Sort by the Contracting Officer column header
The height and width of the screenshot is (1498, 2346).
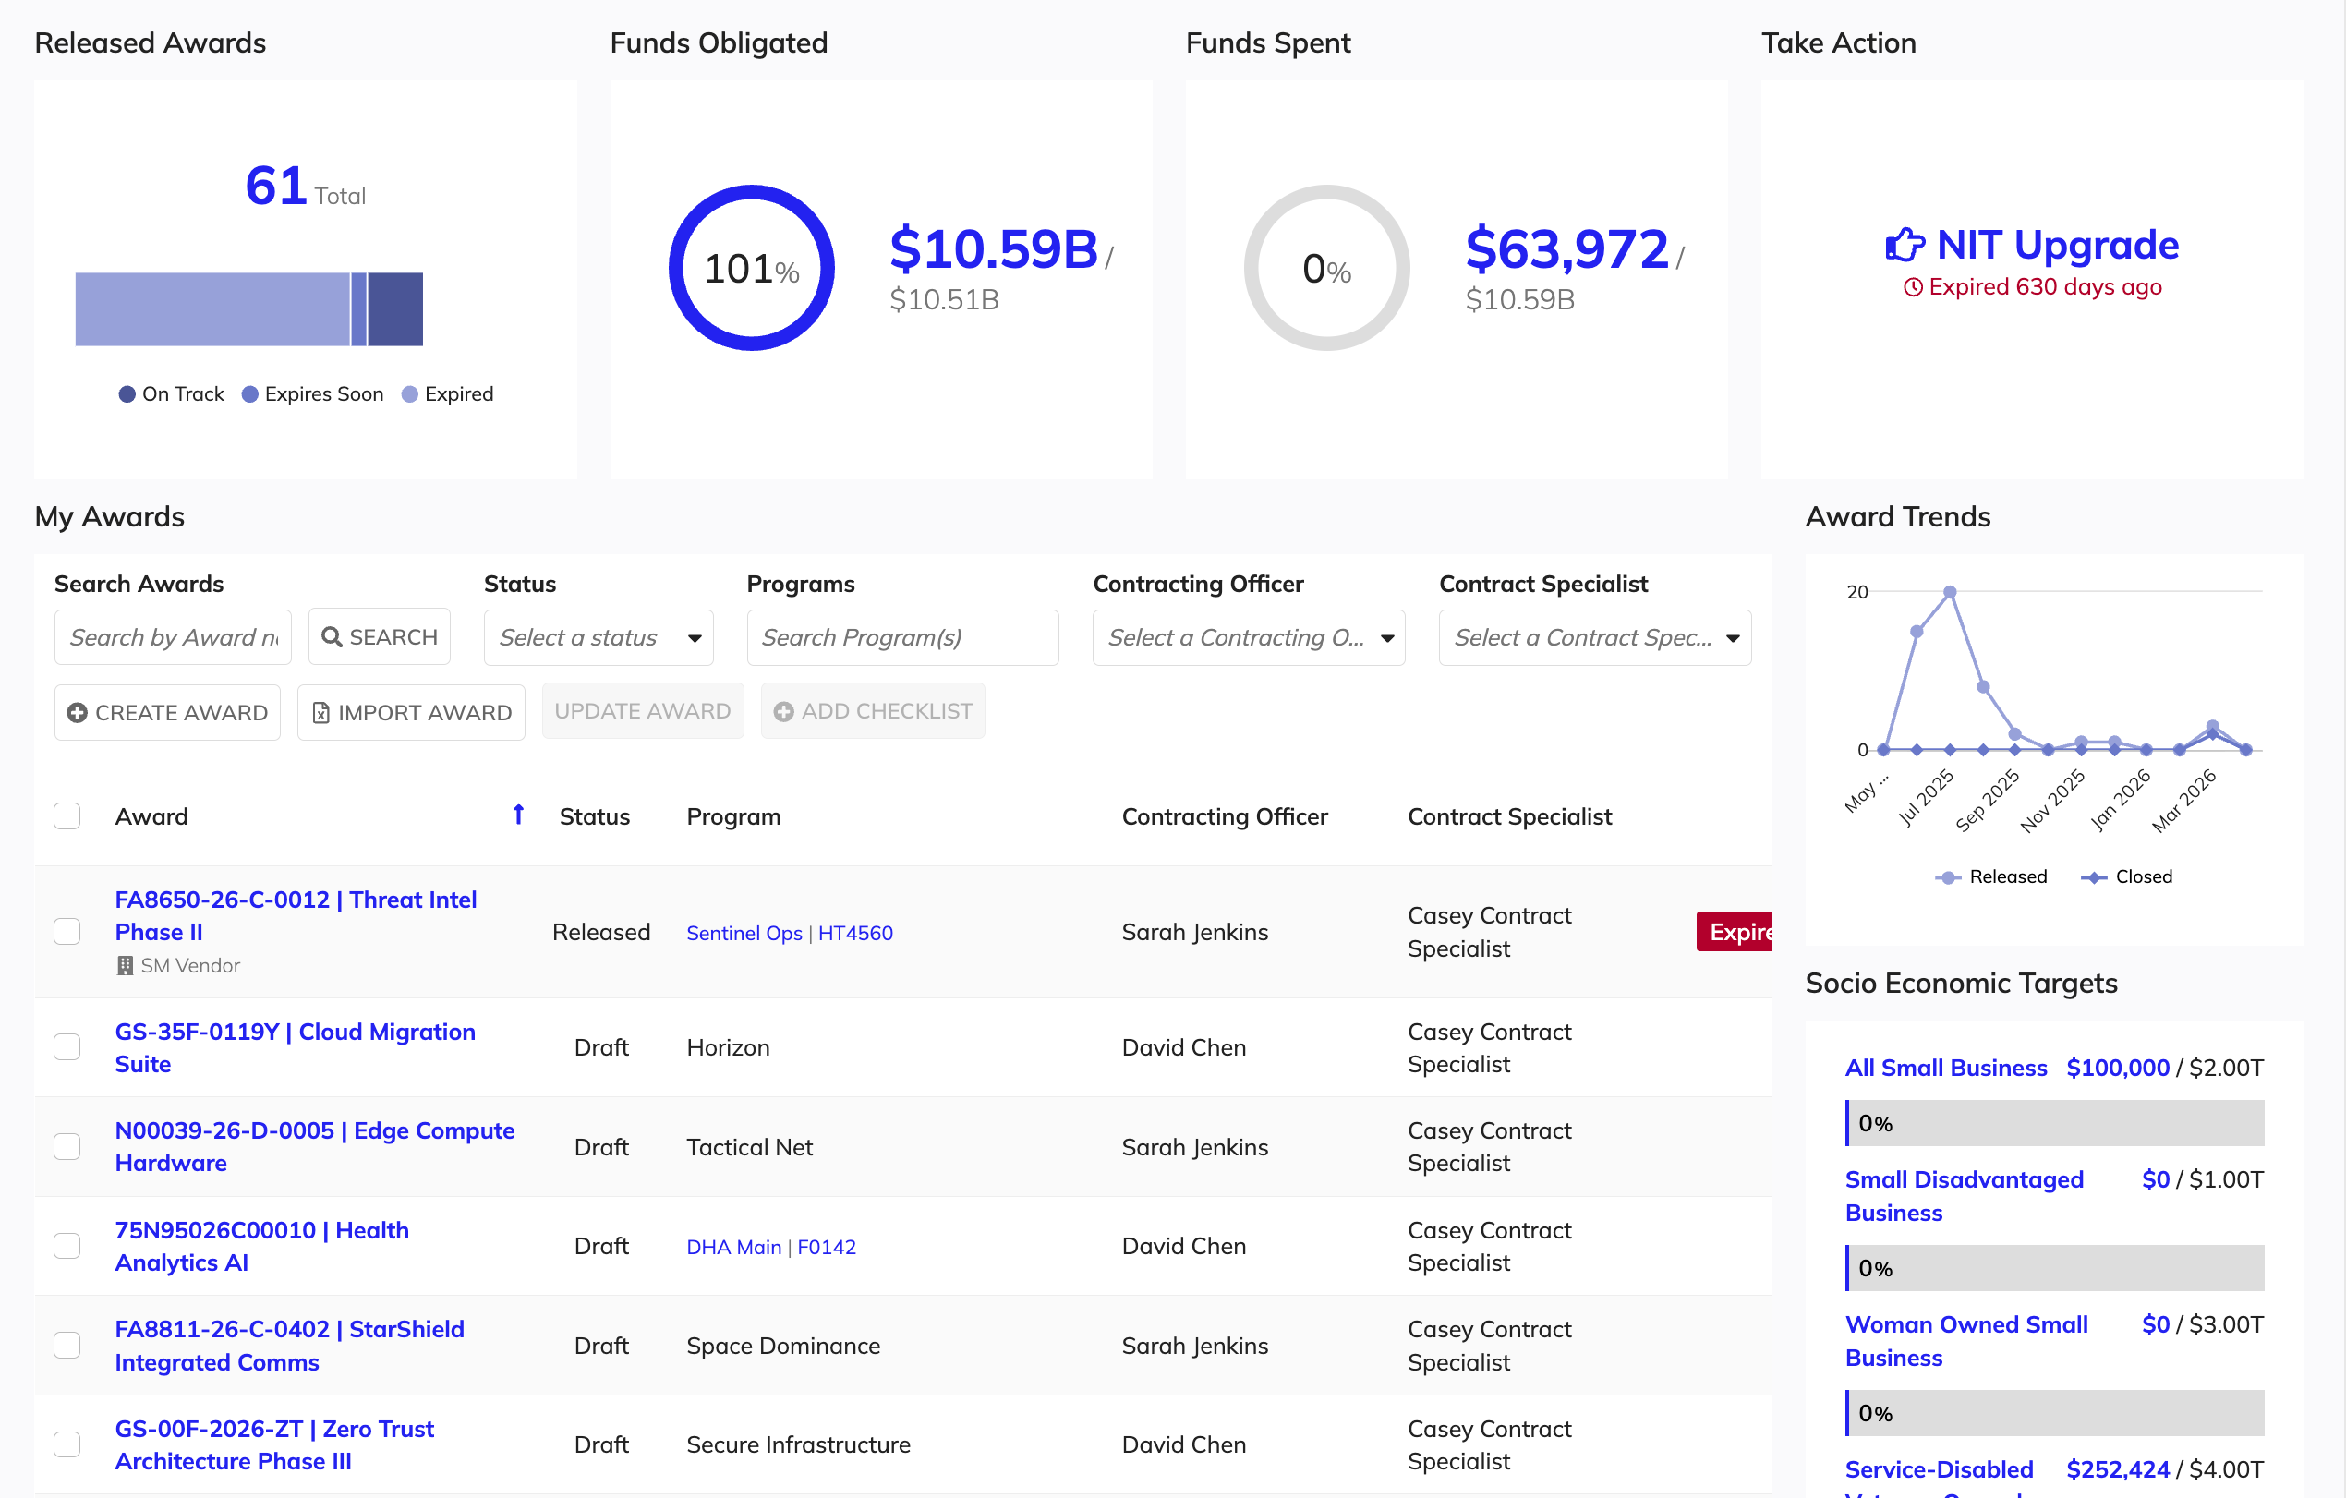coord(1225,817)
